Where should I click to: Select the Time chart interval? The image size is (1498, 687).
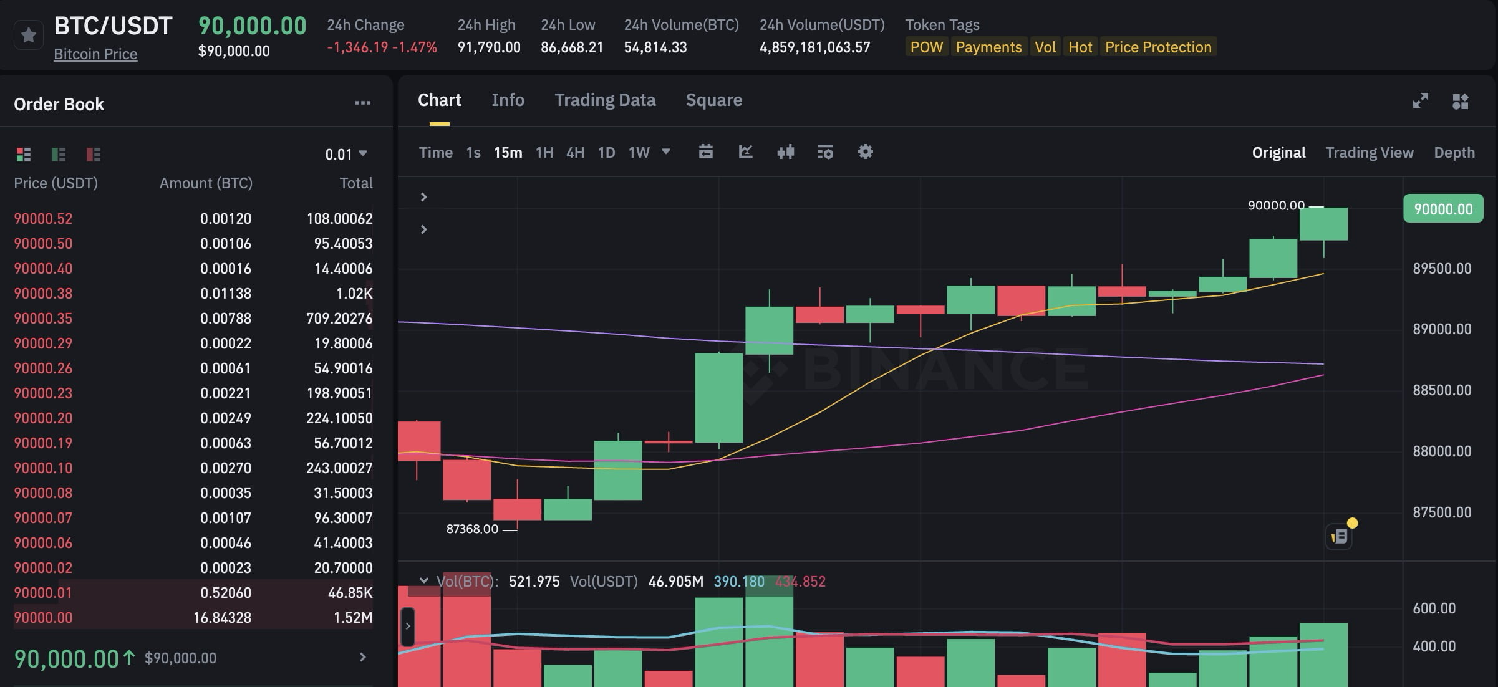435,153
